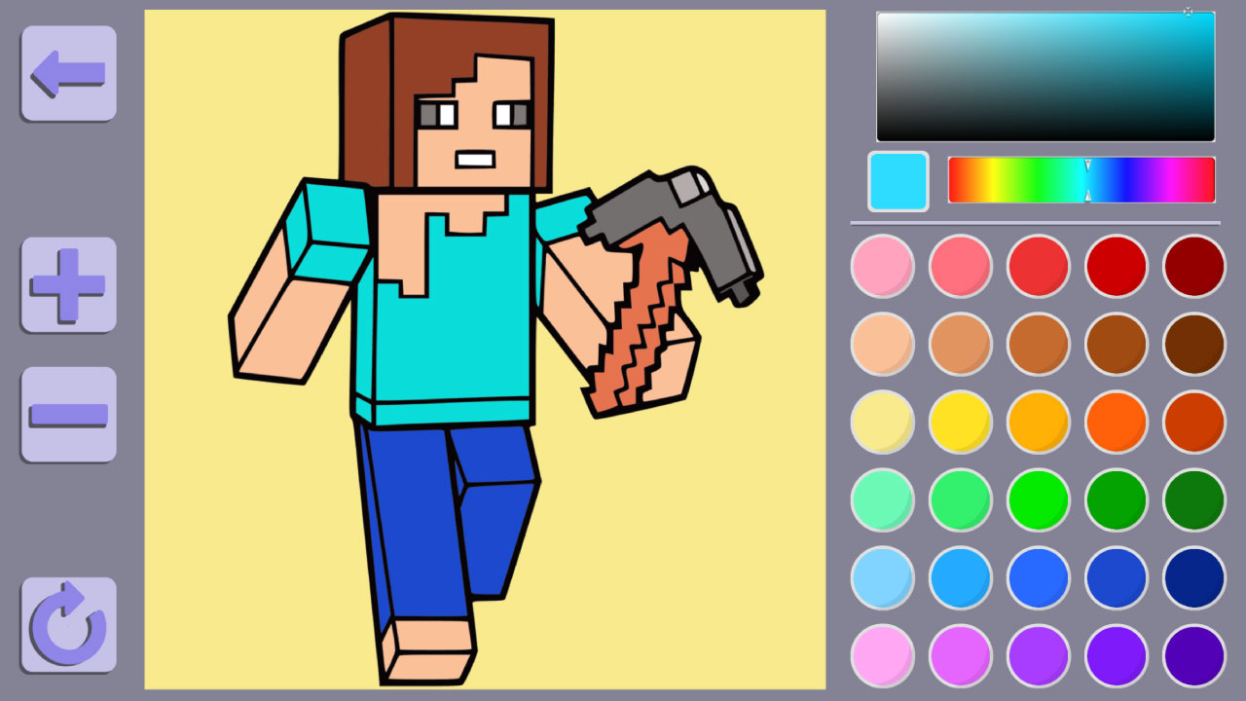This screenshot has height=701, width=1246.
Task: Select the current cyan color preview
Action: (898, 181)
